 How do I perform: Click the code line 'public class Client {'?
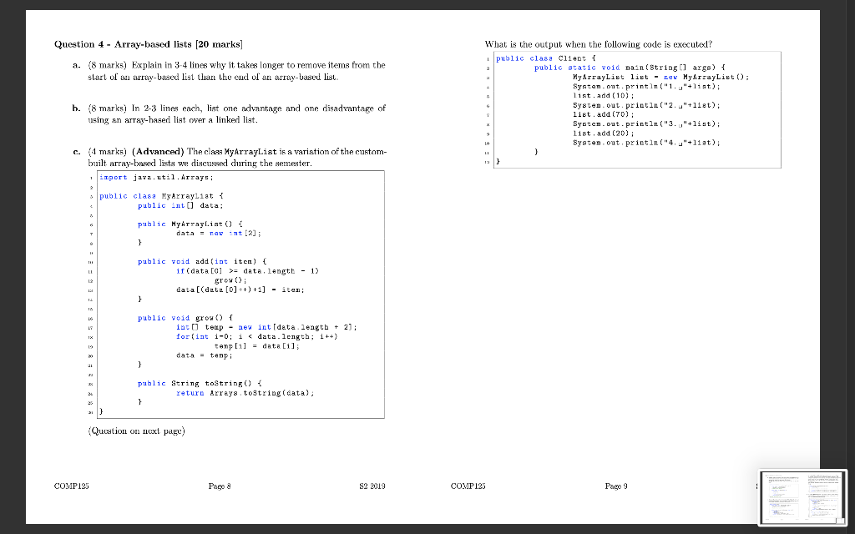click(x=546, y=58)
